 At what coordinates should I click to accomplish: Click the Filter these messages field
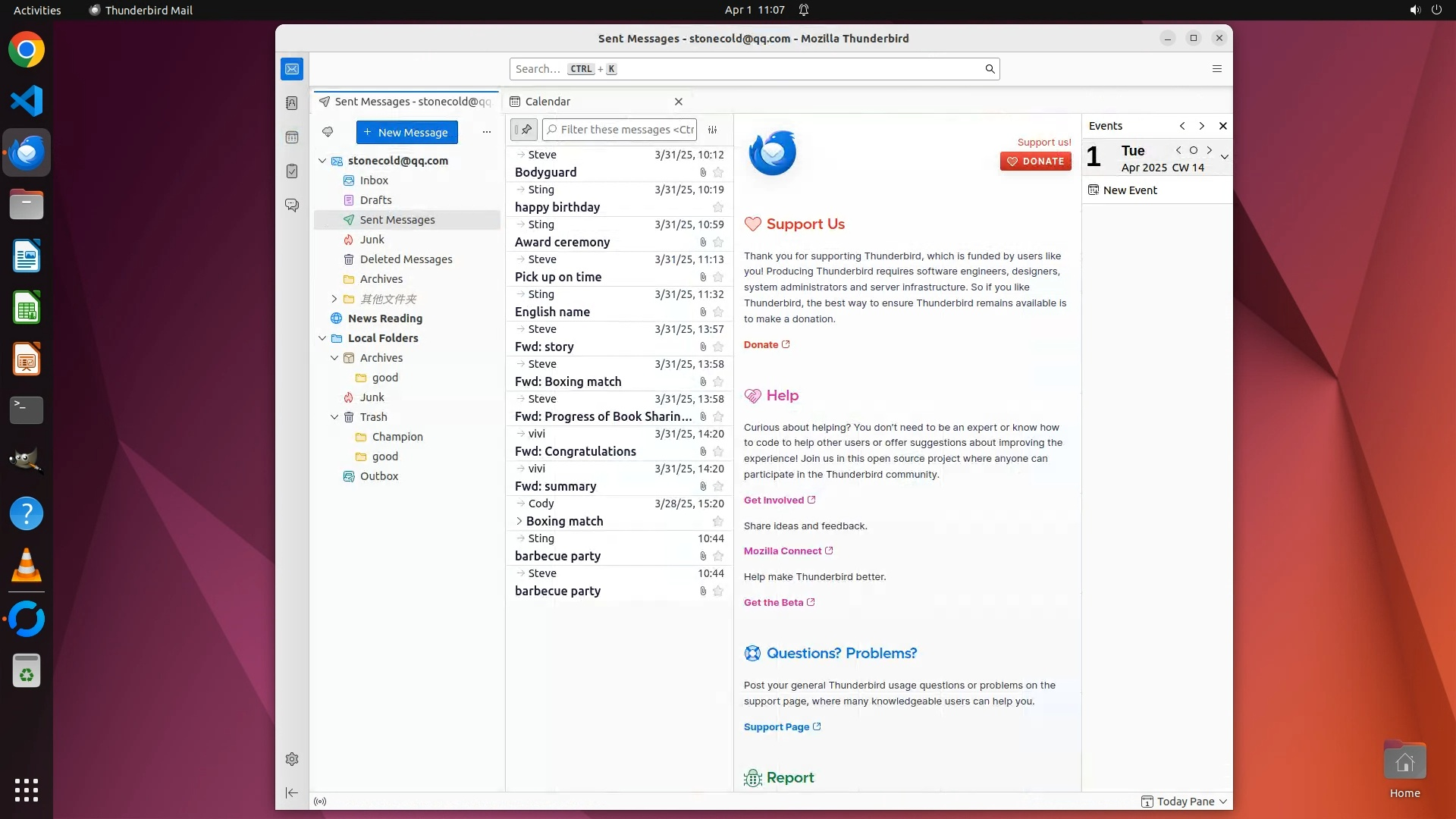(x=626, y=130)
